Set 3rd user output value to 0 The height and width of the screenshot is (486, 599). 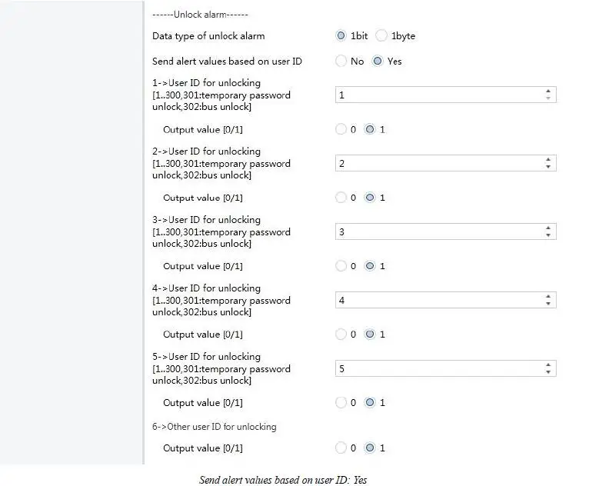click(x=341, y=266)
